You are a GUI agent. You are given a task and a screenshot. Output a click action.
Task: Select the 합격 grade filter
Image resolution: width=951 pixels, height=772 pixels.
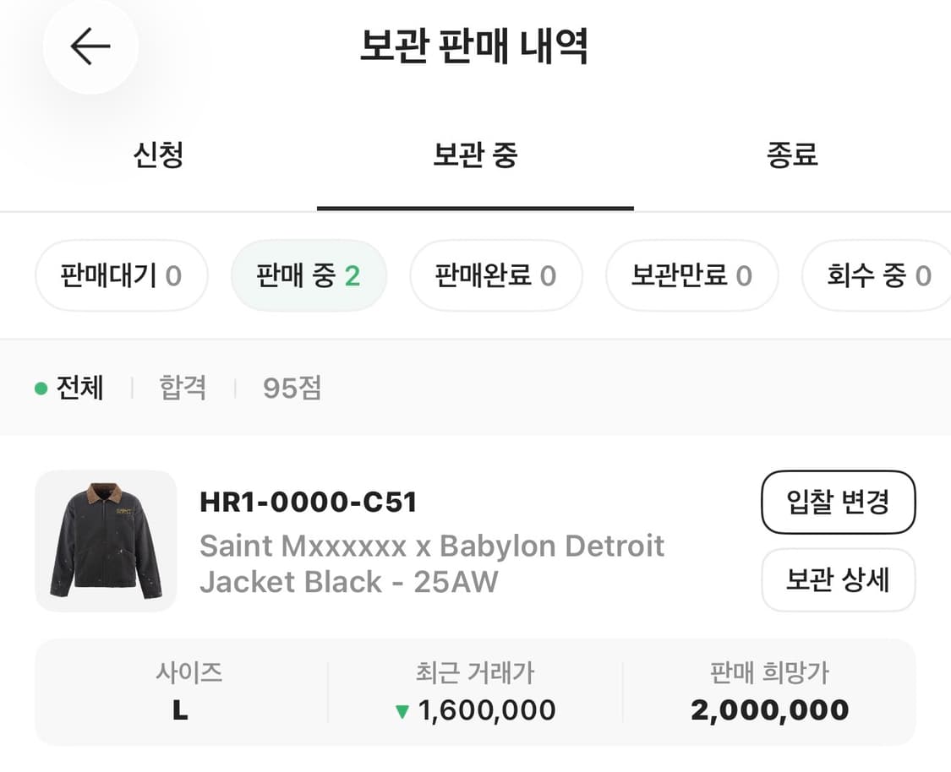pyautogui.click(x=181, y=388)
